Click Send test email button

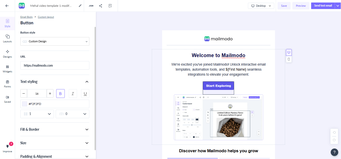(323, 6)
